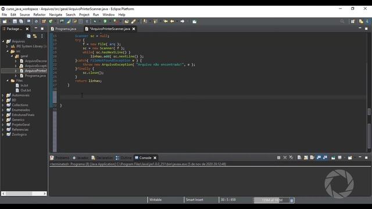Viewport: 372px width, 209px height.
Task: Switch to the Declaration tab
Action: pyautogui.click(x=102, y=158)
